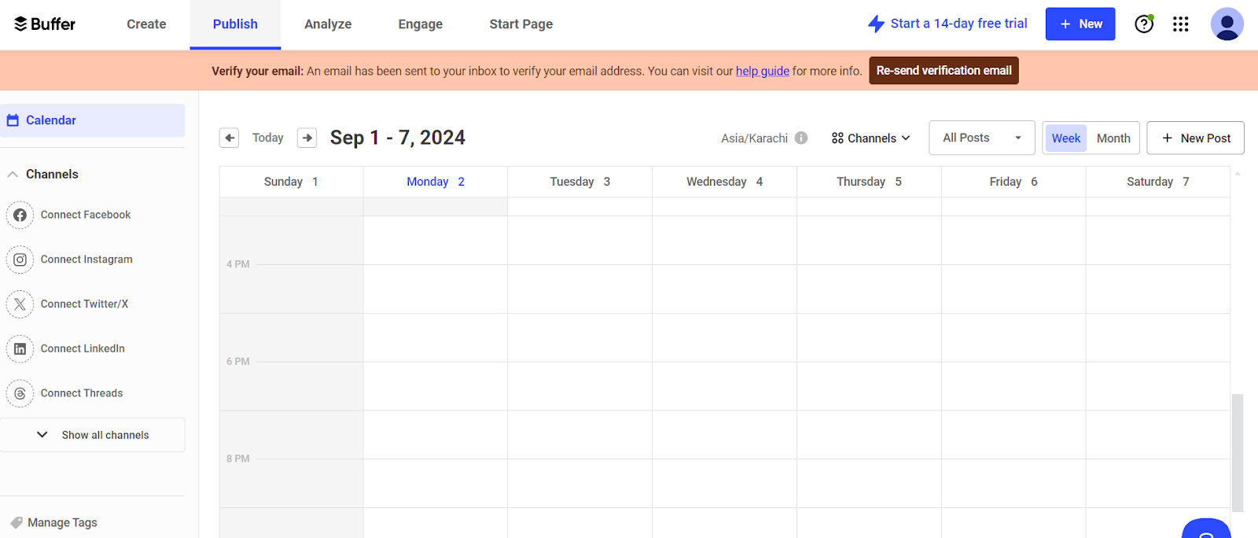Switch to the Analyze tab
The width and height of the screenshot is (1258, 538).
pyautogui.click(x=328, y=24)
